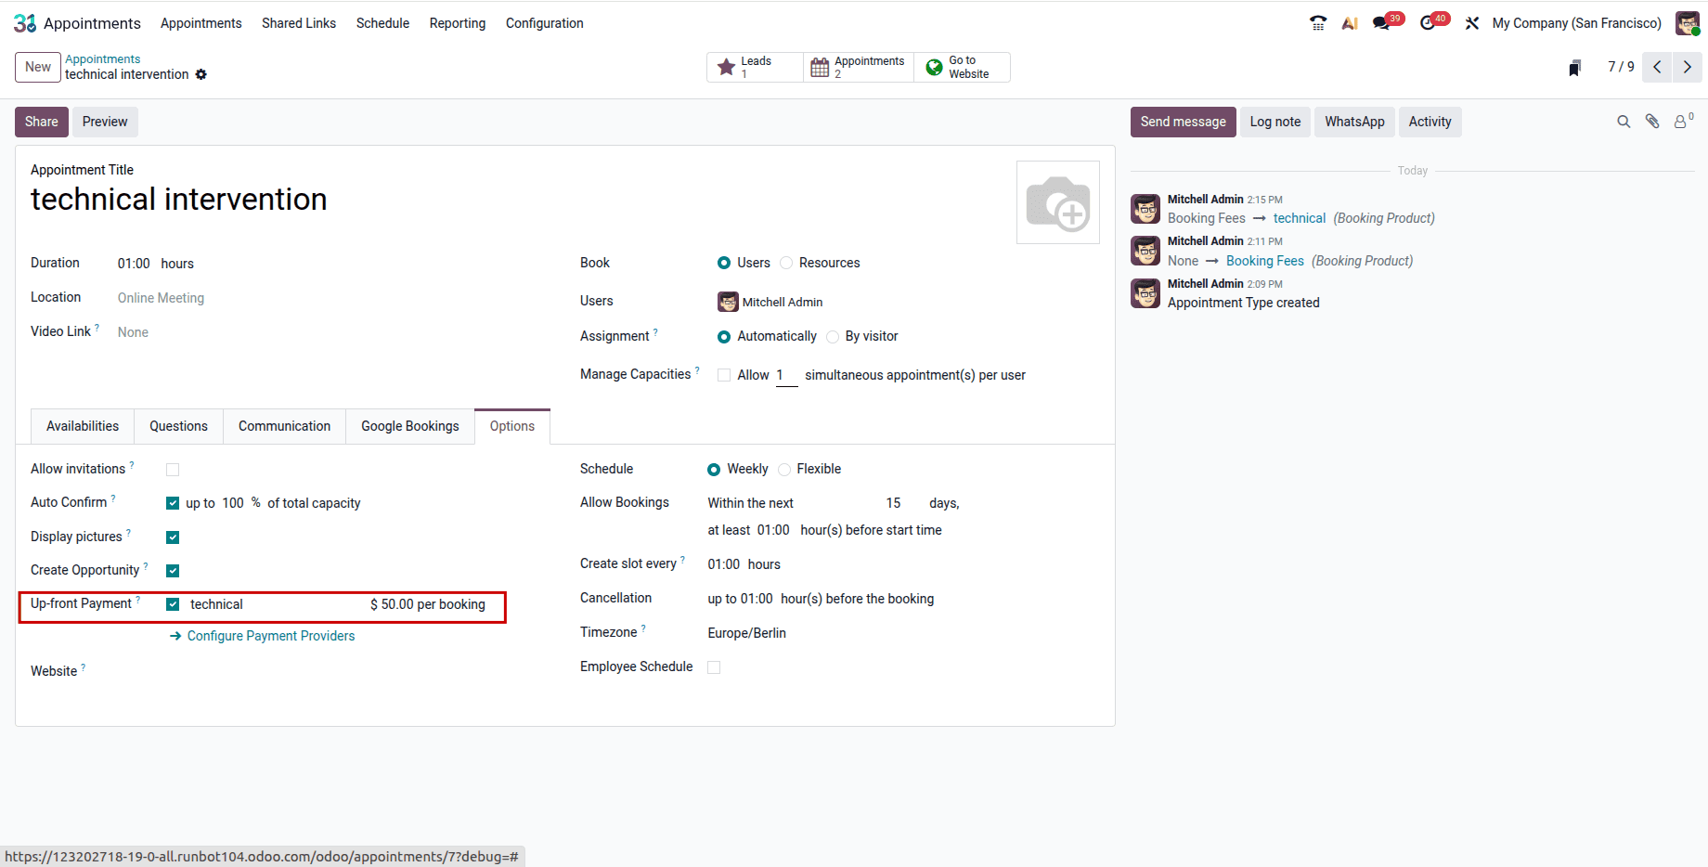Click the Preview button

point(105,122)
